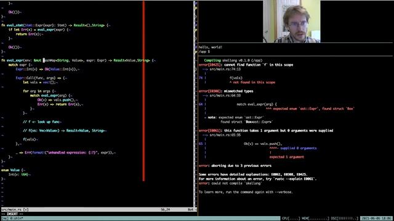Click the 'if let Err(e) = eval_expr(expr)' line
The width and height of the screenshot is (394, 221).
click(x=39, y=30)
